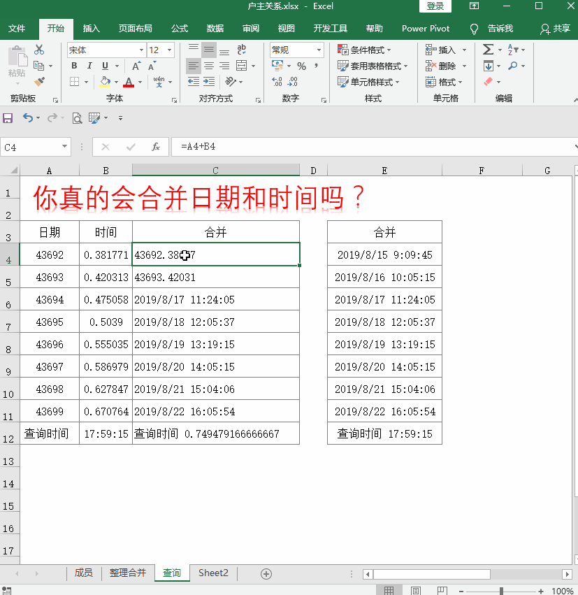Decrease decimal places
The width and height of the screenshot is (578, 595).
[293, 82]
